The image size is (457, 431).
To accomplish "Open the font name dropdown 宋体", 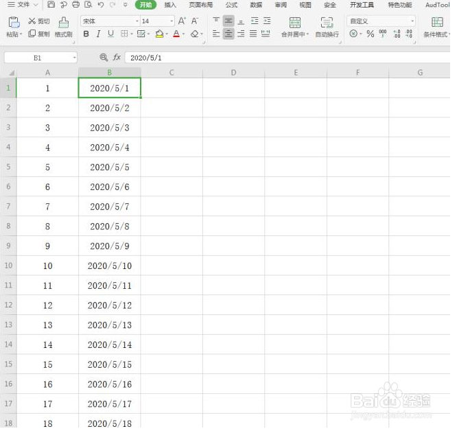I will click(x=137, y=21).
